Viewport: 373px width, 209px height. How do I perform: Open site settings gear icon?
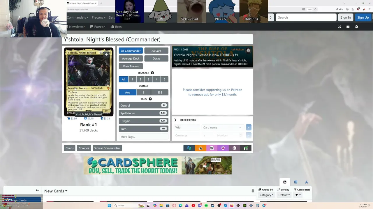[357, 27]
